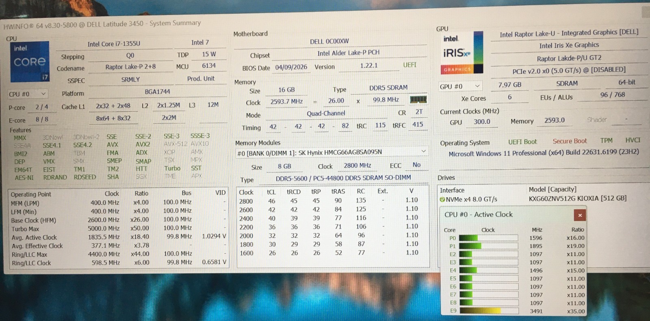Click the DDR5-5600 / PC5-44800 module type field
The image size is (650, 321).
(343, 178)
